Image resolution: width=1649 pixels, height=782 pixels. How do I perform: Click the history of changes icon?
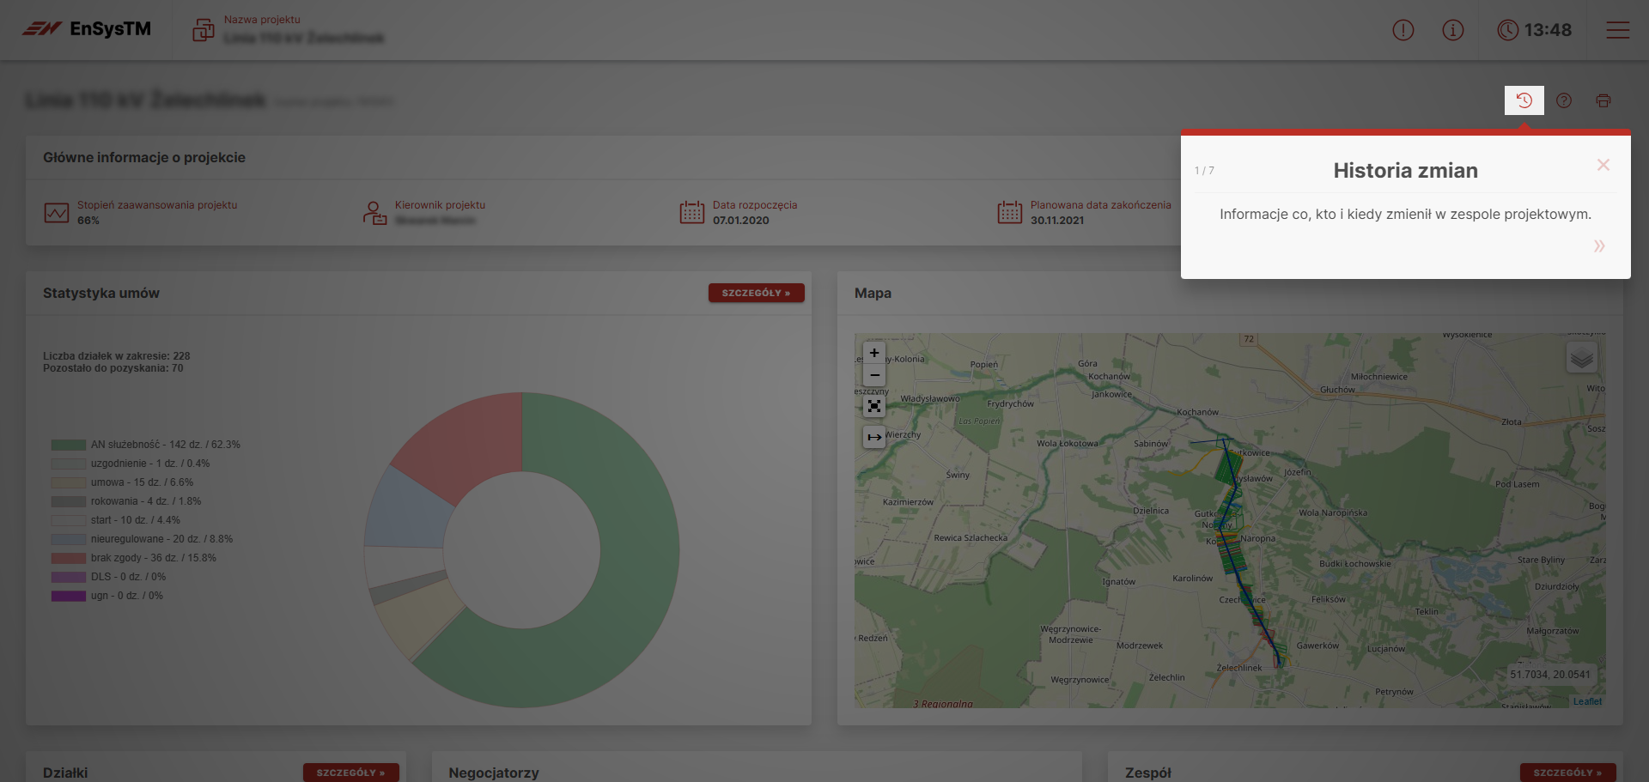click(x=1524, y=100)
